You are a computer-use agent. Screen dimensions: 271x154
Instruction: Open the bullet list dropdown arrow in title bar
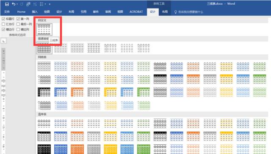click(x=45, y=4)
